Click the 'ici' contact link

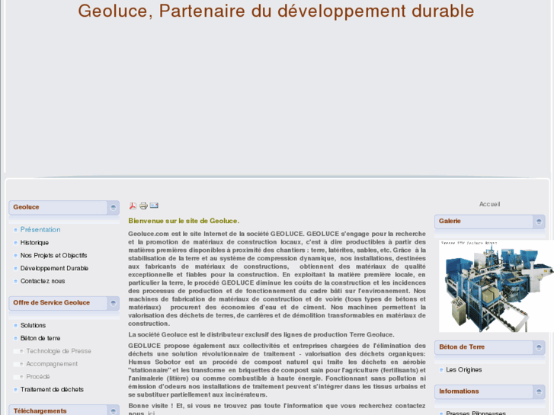(x=151, y=413)
